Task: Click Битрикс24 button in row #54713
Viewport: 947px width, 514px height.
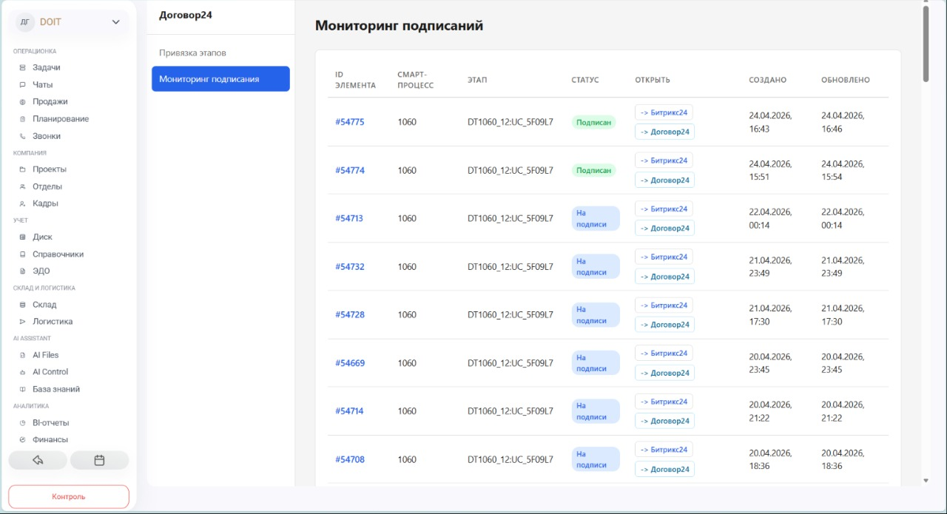Action: point(664,209)
